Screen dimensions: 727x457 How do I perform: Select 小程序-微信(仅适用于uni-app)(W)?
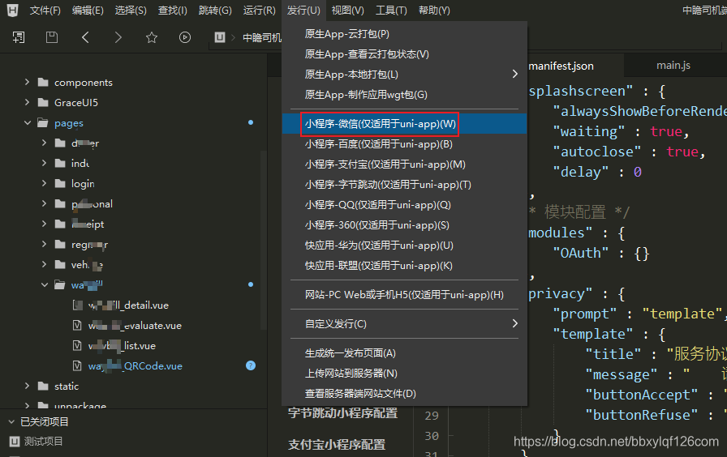404,124
